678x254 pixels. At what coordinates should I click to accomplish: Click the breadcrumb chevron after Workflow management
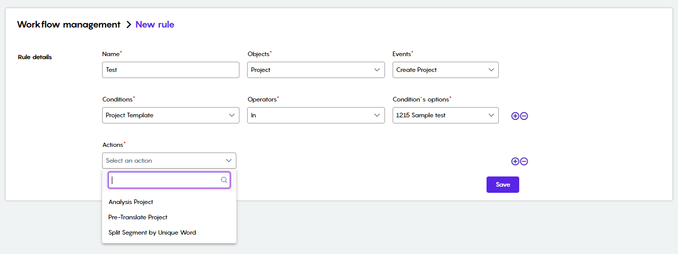pos(129,24)
